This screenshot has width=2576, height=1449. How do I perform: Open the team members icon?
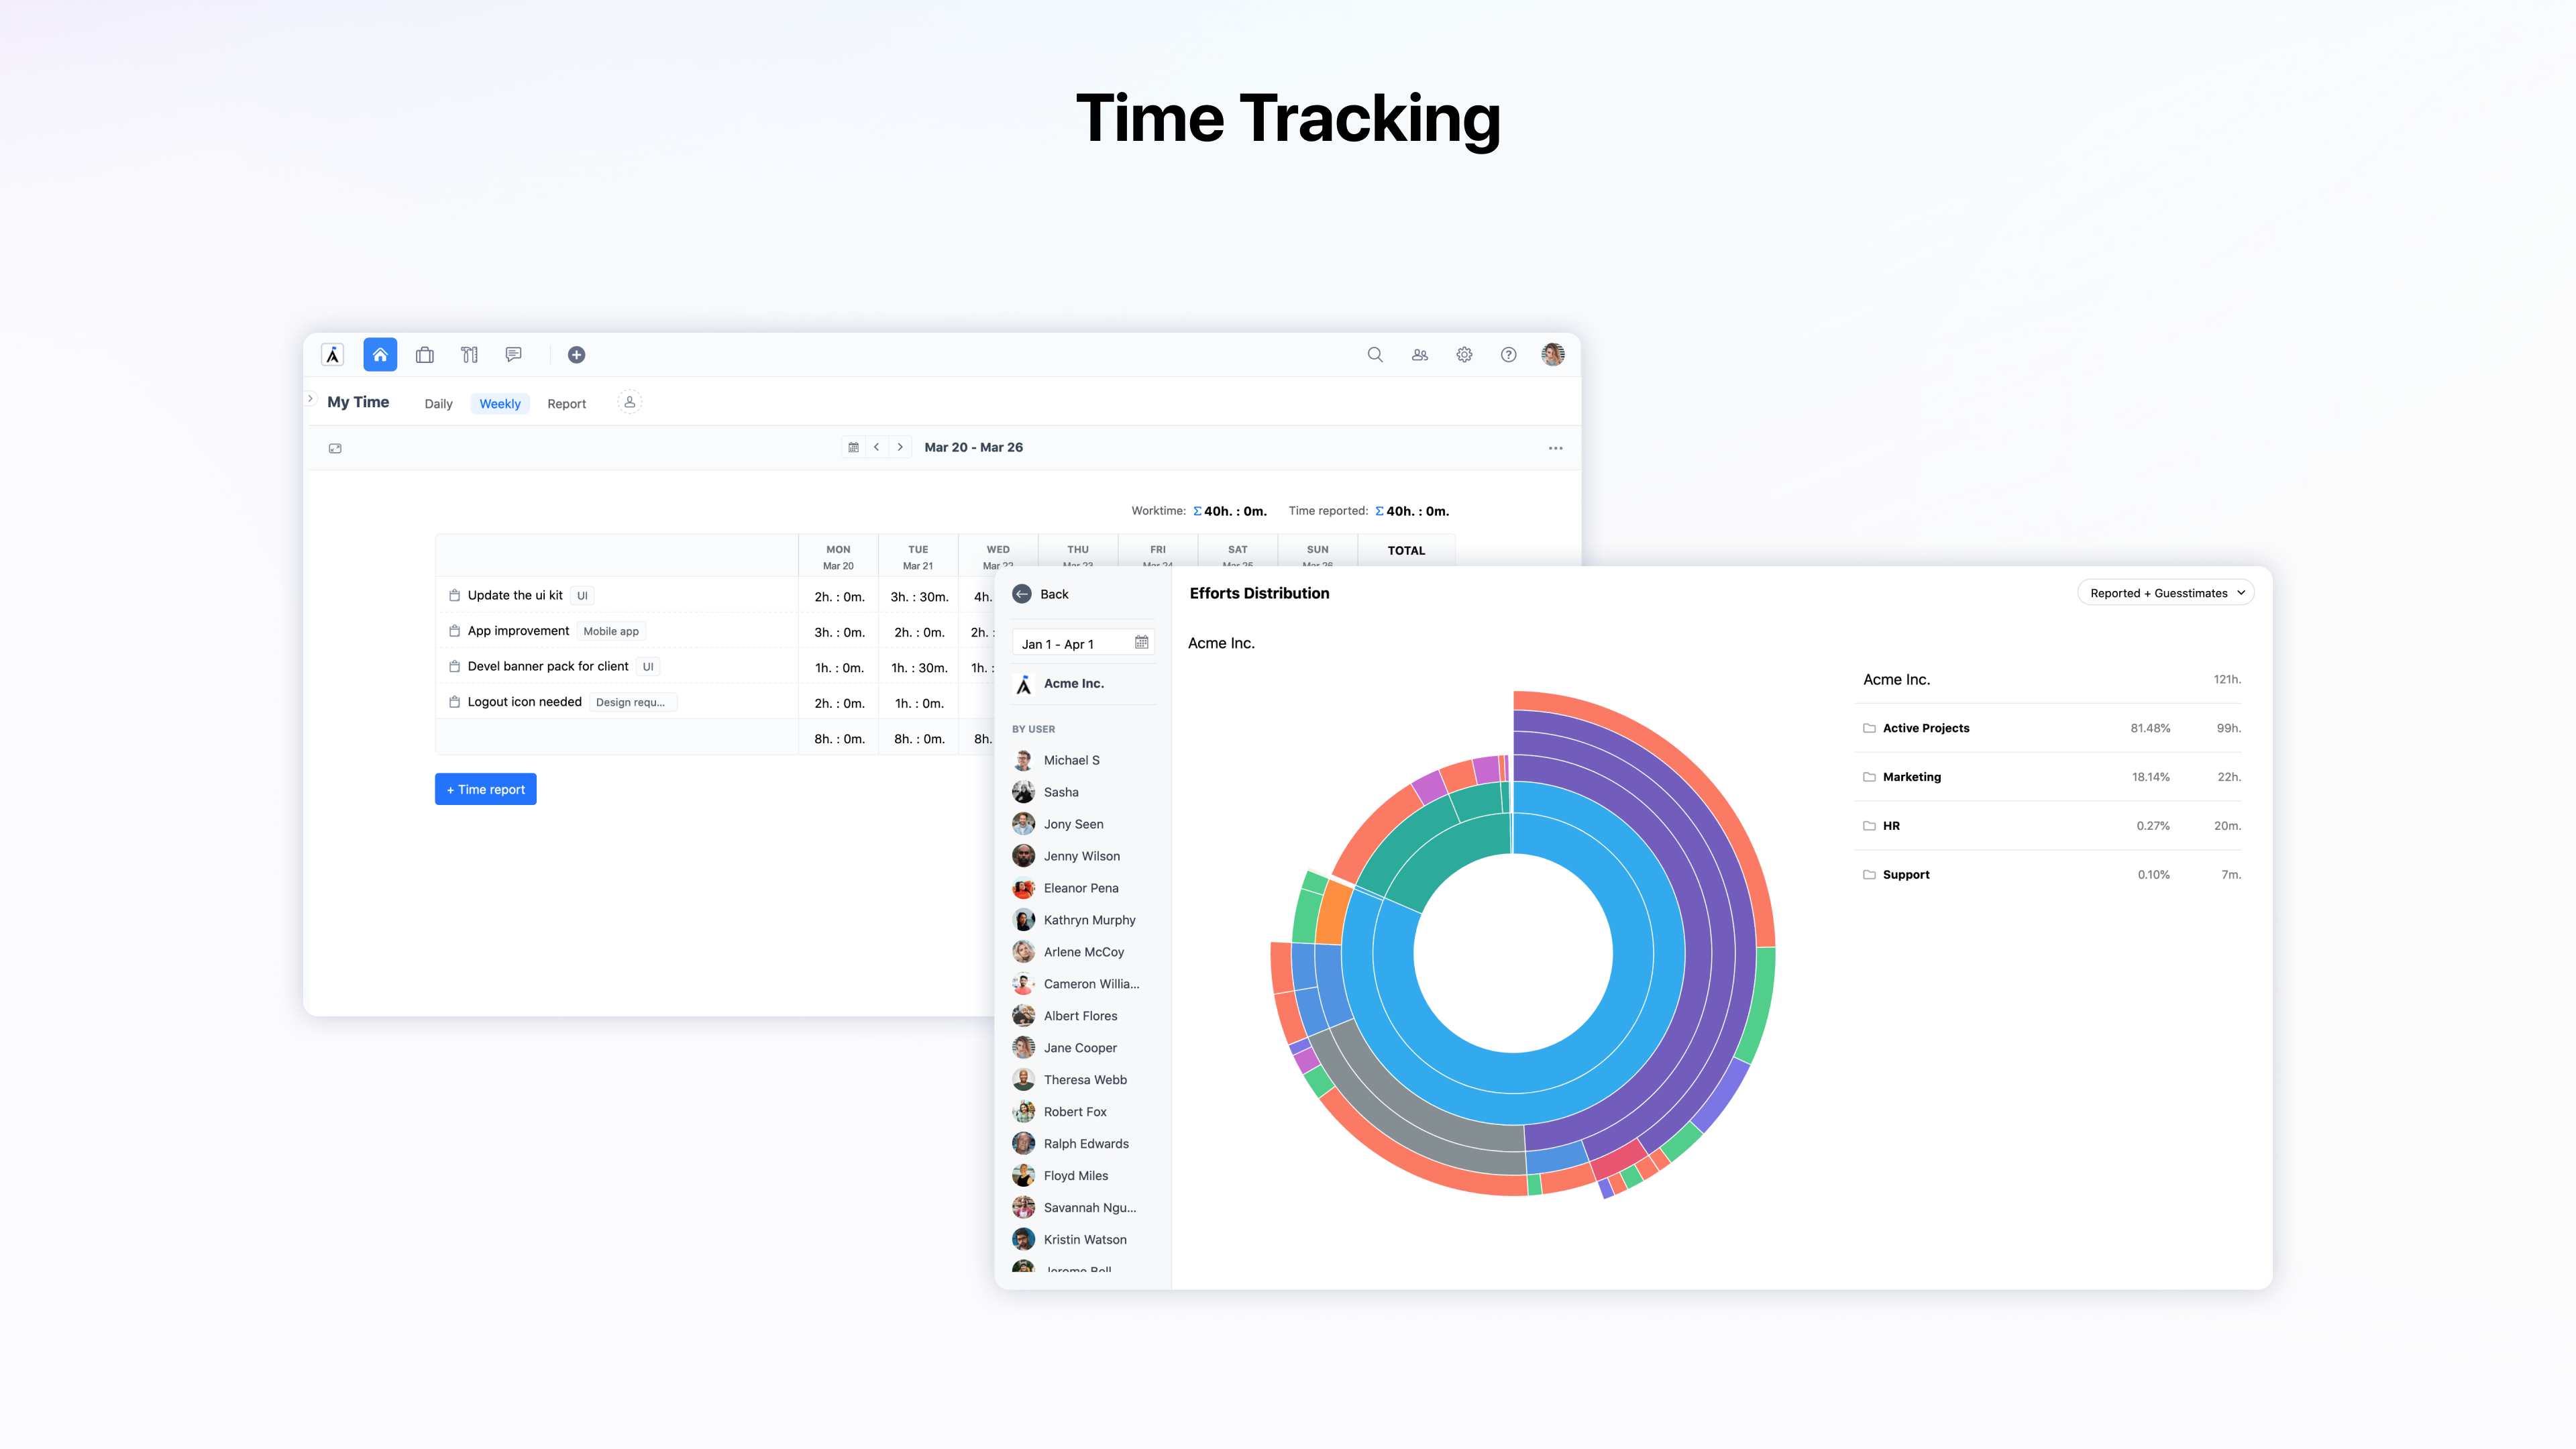[x=1419, y=354]
